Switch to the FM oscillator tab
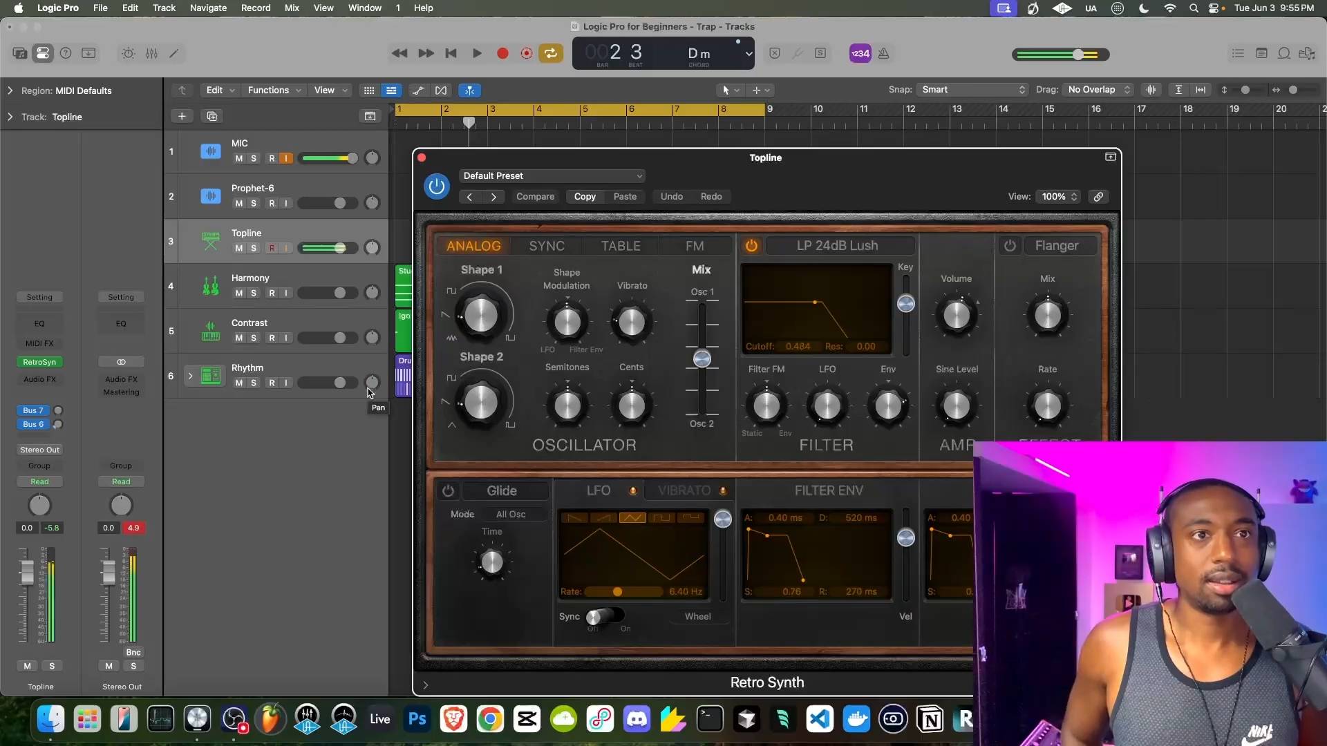Viewport: 1327px width, 746px height. (x=695, y=246)
